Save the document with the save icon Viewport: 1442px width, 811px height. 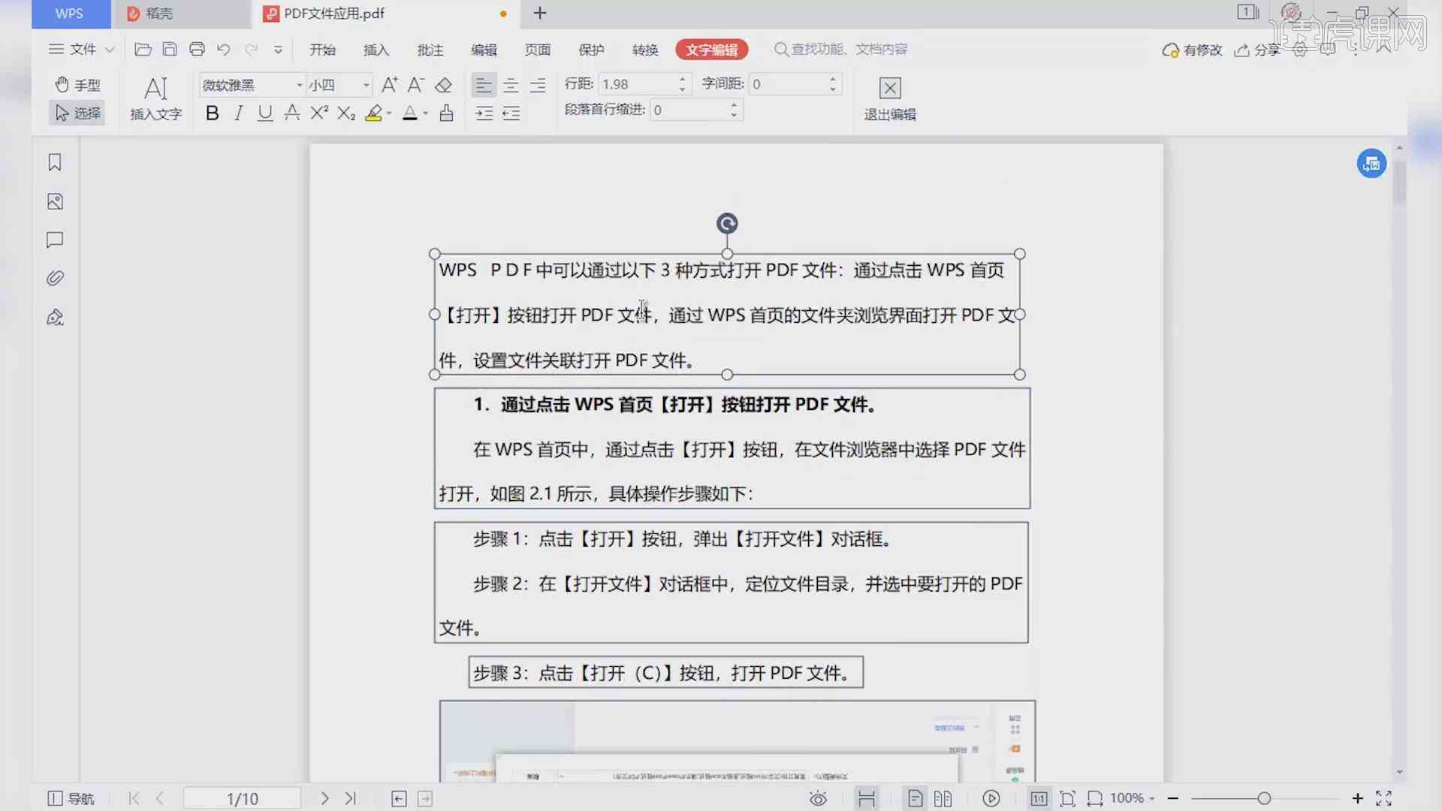(x=170, y=50)
